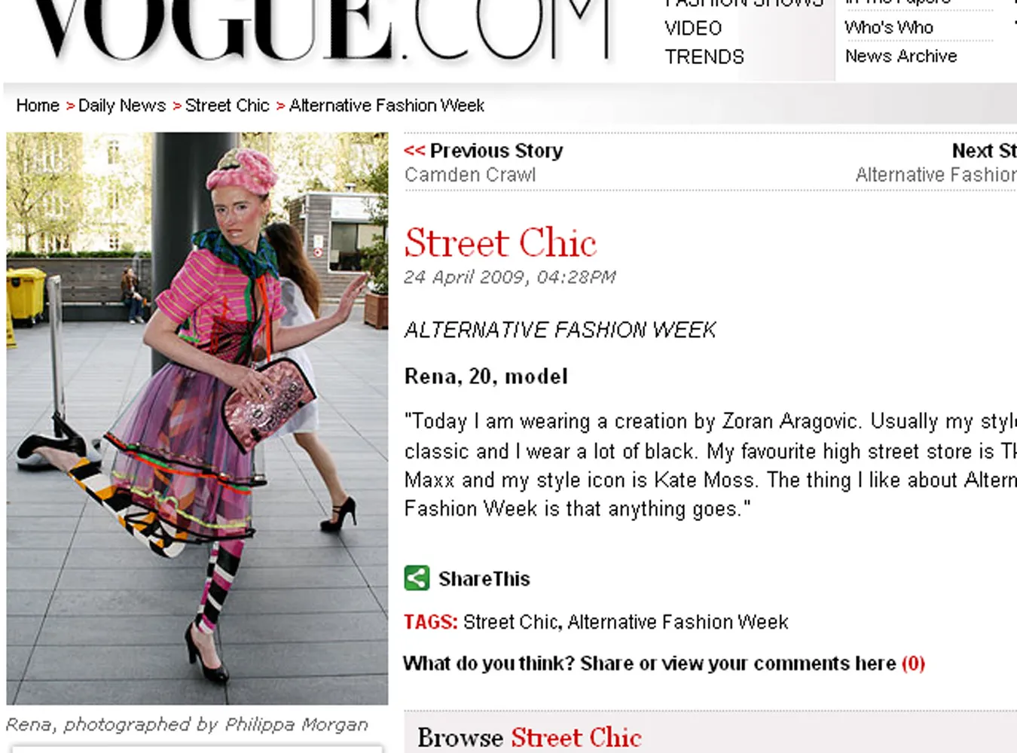Go to Daily News breadcrumb

coord(122,105)
